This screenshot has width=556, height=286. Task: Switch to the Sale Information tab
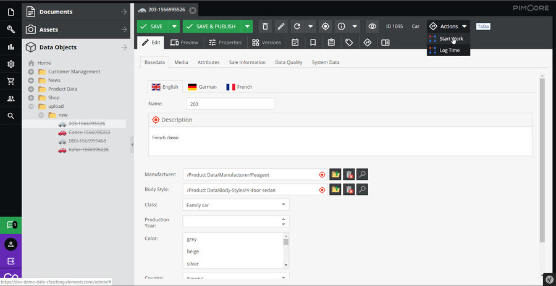pos(247,62)
